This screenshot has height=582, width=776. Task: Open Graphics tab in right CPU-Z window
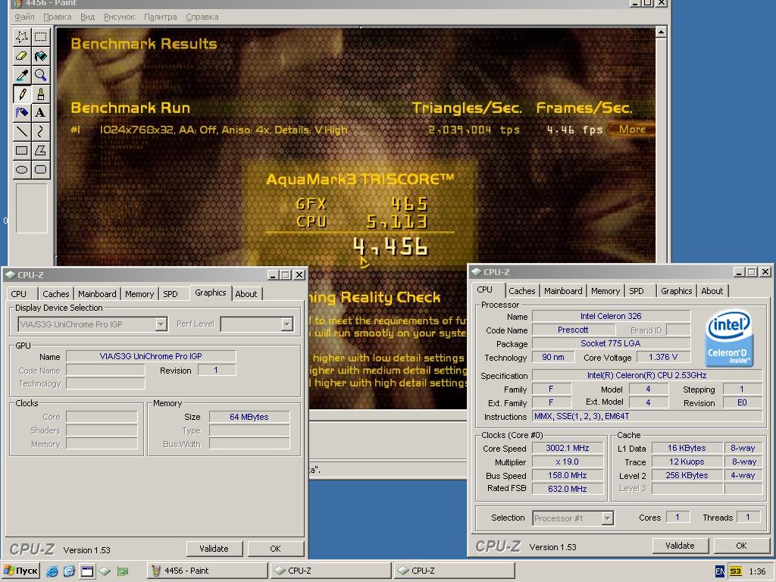pos(677,291)
